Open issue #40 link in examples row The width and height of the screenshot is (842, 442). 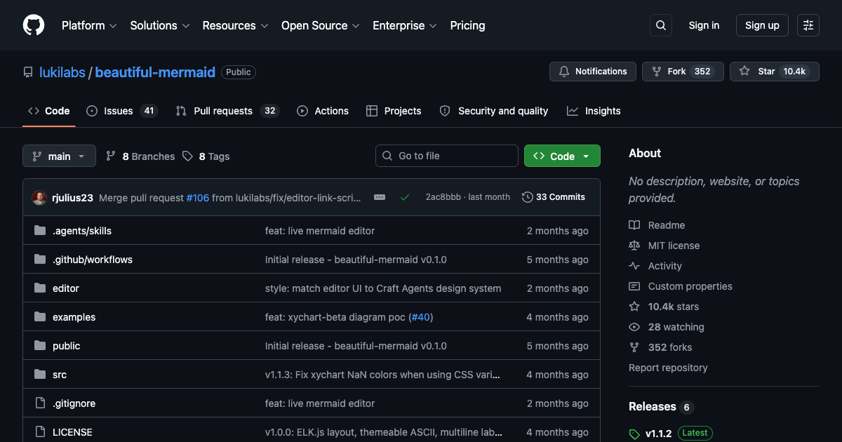(x=420, y=317)
